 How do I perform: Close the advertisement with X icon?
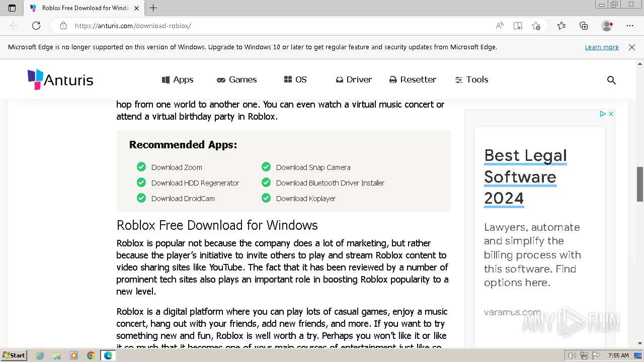[611, 114]
